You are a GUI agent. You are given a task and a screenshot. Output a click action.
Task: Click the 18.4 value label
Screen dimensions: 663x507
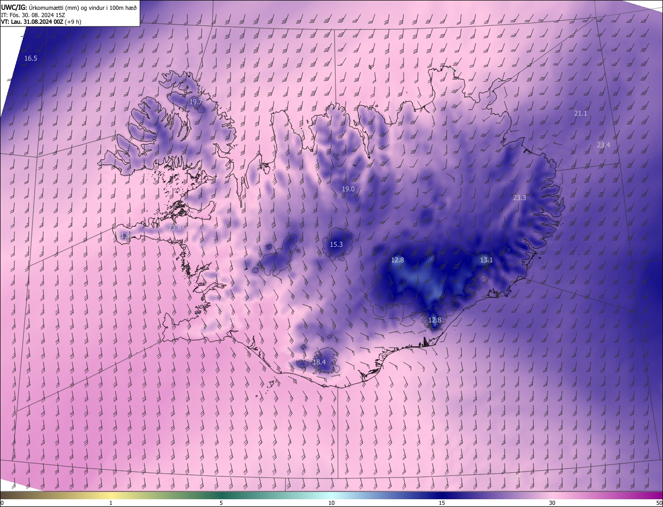(319, 362)
